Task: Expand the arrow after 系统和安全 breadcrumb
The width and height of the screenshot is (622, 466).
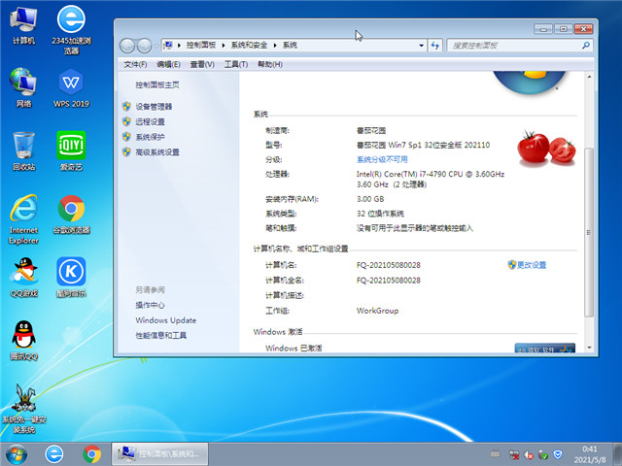Action: 274,46
